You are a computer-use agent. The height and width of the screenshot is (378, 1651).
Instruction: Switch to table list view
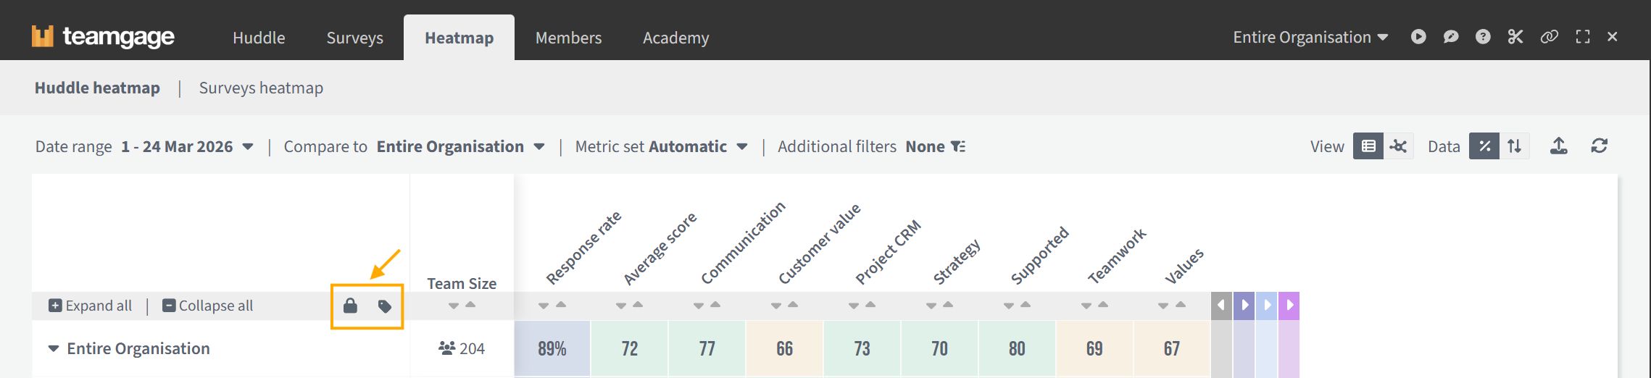click(x=1368, y=146)
